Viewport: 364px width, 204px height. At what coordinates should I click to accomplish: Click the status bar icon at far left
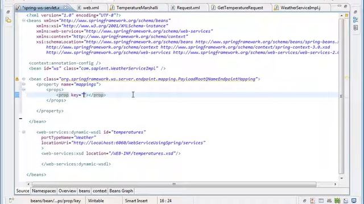click(11, 200)
